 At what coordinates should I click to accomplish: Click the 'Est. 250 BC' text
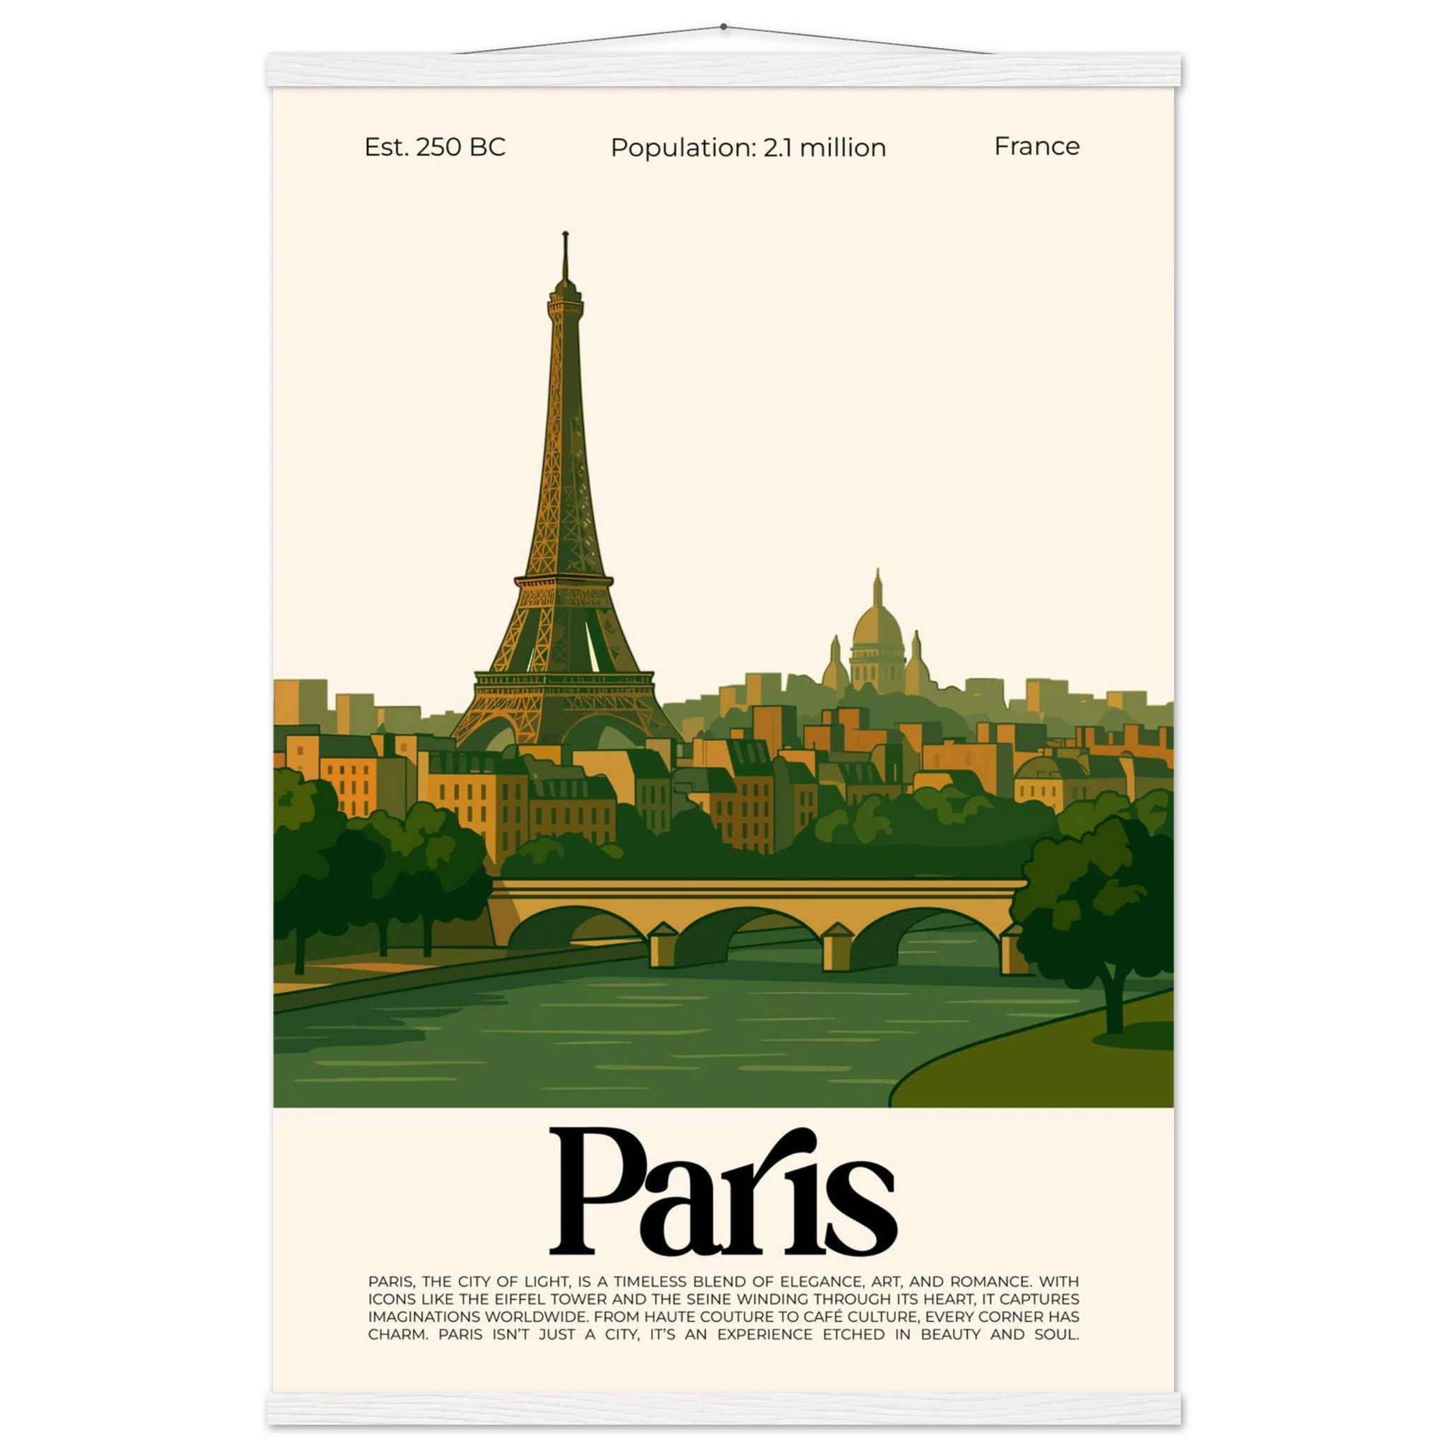[x=435, y=147]
